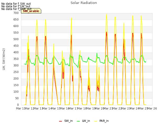This screenshot has height=126, width=168.
Task: Toggle the PAR_in legend label
Action: click(104, 121)
